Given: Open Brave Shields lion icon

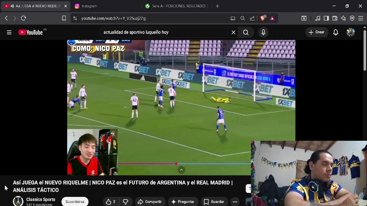Looking at the screenshot, I should [263, 18].
